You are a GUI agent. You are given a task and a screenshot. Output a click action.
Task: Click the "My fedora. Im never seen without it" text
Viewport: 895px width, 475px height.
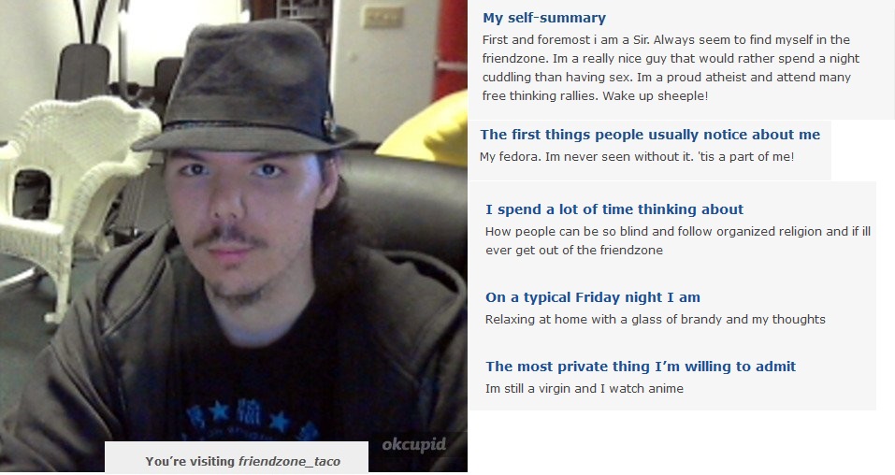[x=637, y=156]
